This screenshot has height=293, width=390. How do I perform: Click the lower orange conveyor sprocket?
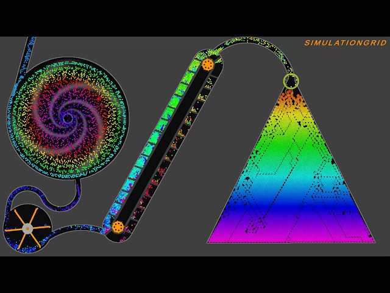coord(118,227)
